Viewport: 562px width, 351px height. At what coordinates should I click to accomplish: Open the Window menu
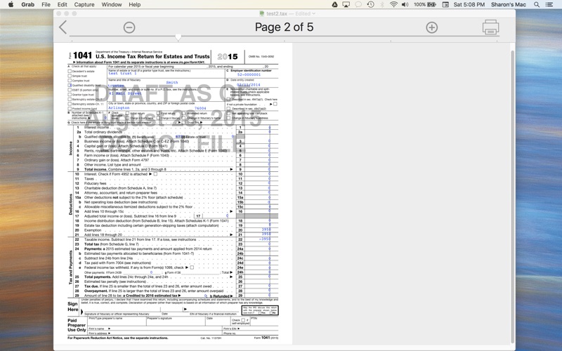tap(112, 4)
